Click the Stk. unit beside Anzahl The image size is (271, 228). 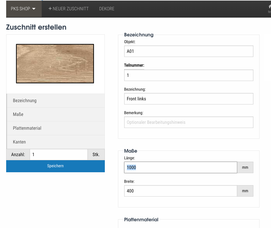point(96,154)
